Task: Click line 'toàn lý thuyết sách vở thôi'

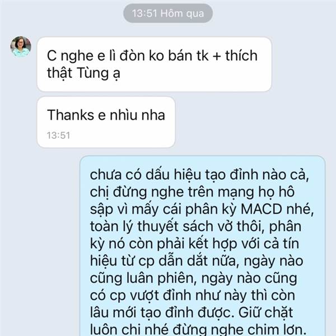Action: (195, 226)
